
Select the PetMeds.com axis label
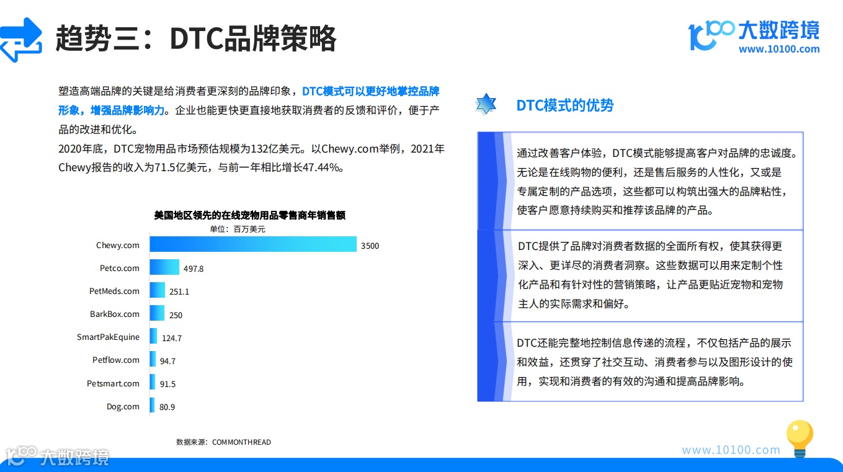[x=115, y=291]
